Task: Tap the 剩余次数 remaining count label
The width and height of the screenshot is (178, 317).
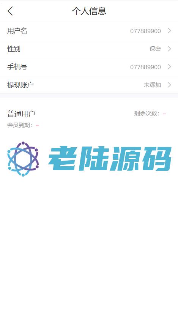Action: coord(146,114)
